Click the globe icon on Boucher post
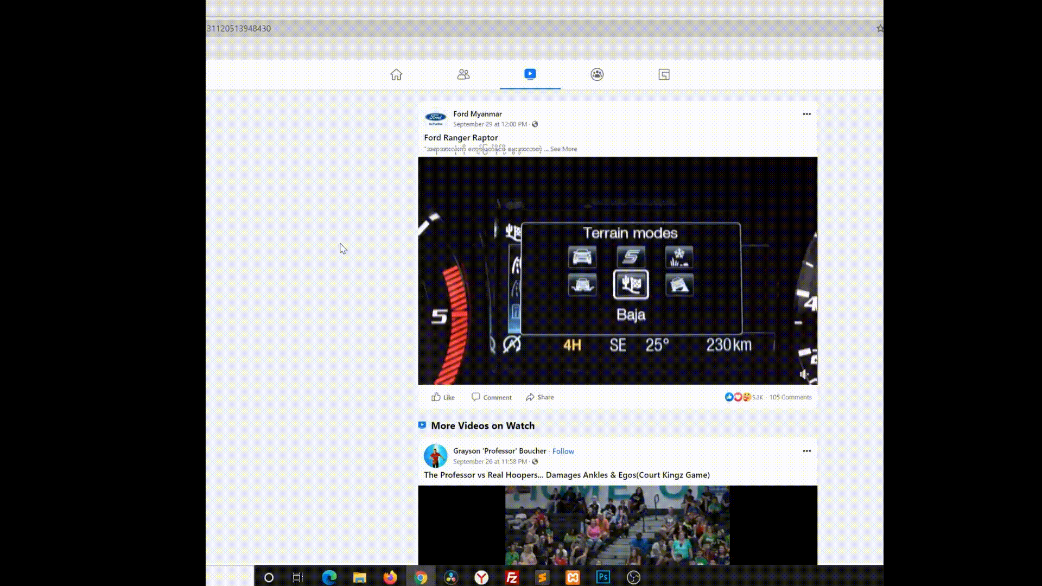 tap(535, 462)
